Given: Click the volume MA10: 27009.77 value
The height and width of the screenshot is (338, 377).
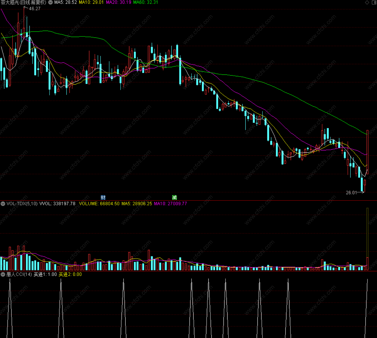Looking at the screenshot, I should point(170,204).
